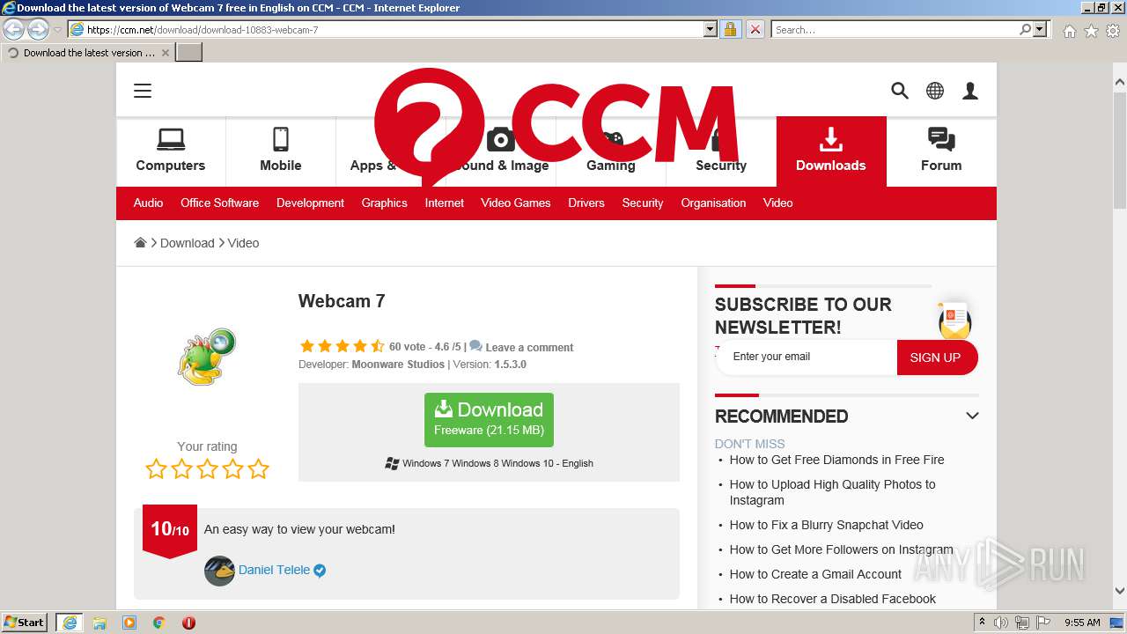
Task: Open the favorites star icon
Action: [x=1091, y=31]
